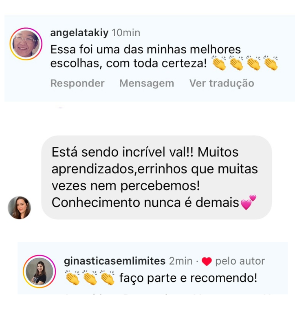
Task: Click the faço parte e recomendo text
Action: (x=188, y=278)
